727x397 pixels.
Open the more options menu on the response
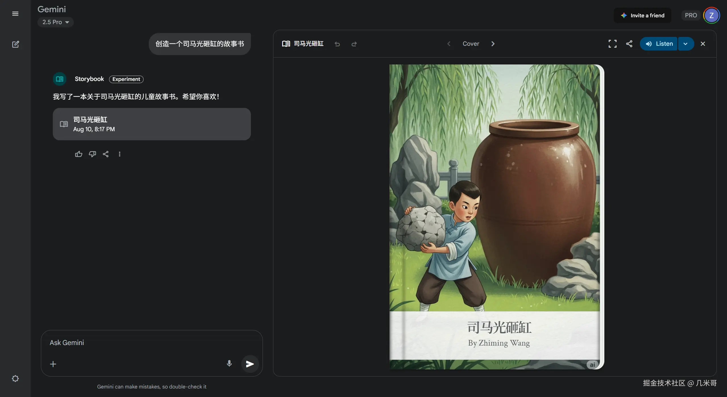point(119,154)
